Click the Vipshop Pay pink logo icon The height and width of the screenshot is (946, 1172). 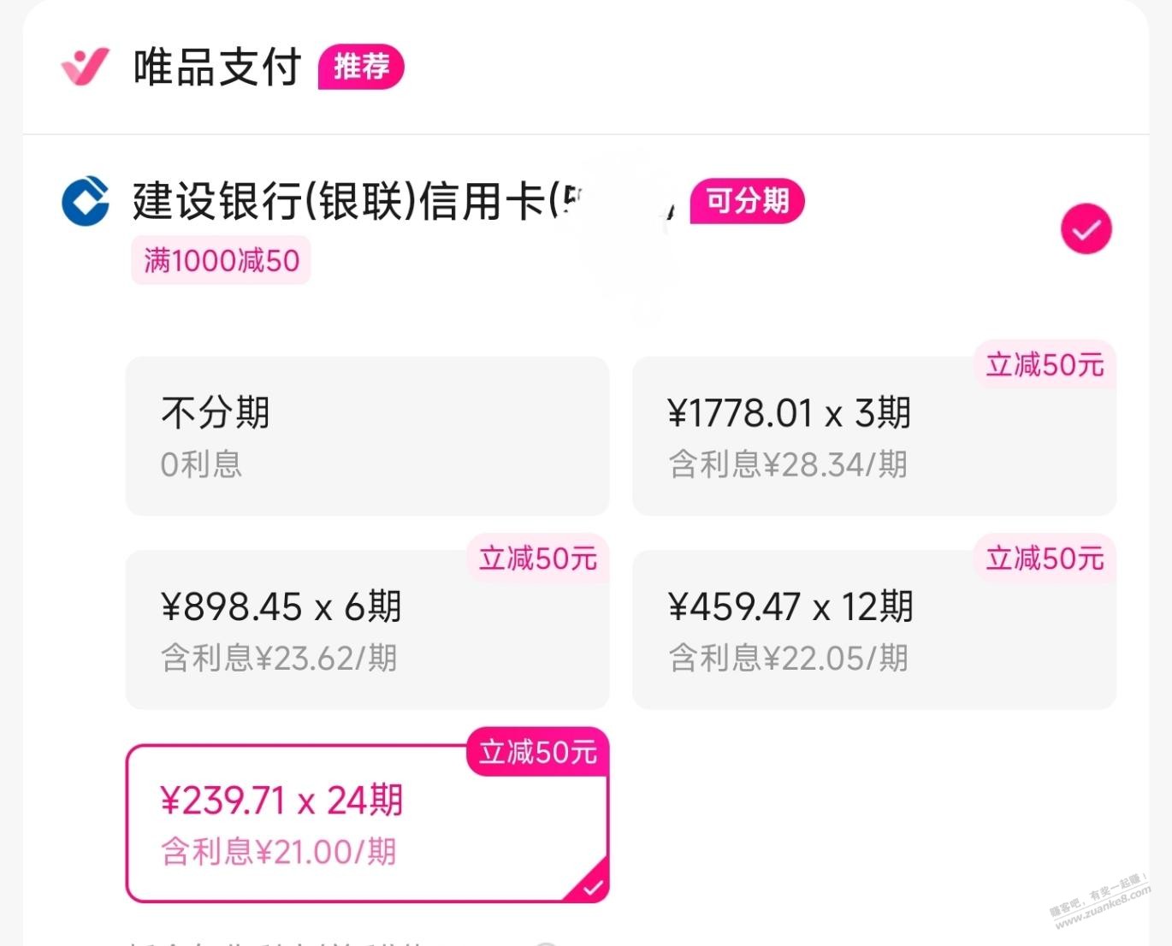(x=85, y=67)
